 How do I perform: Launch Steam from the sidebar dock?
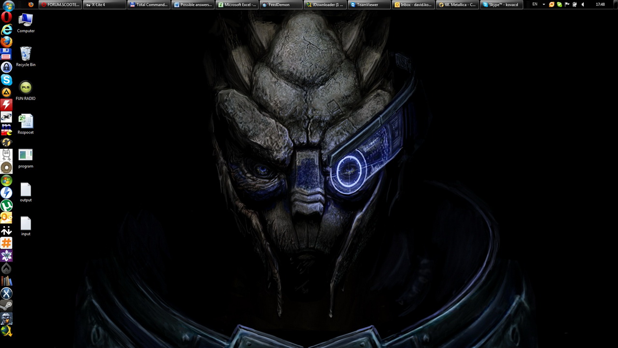(6, 305)
